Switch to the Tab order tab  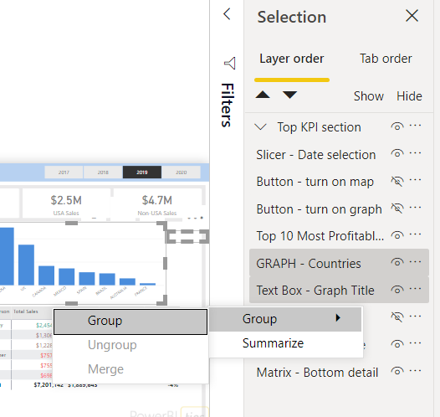[386, 59]
